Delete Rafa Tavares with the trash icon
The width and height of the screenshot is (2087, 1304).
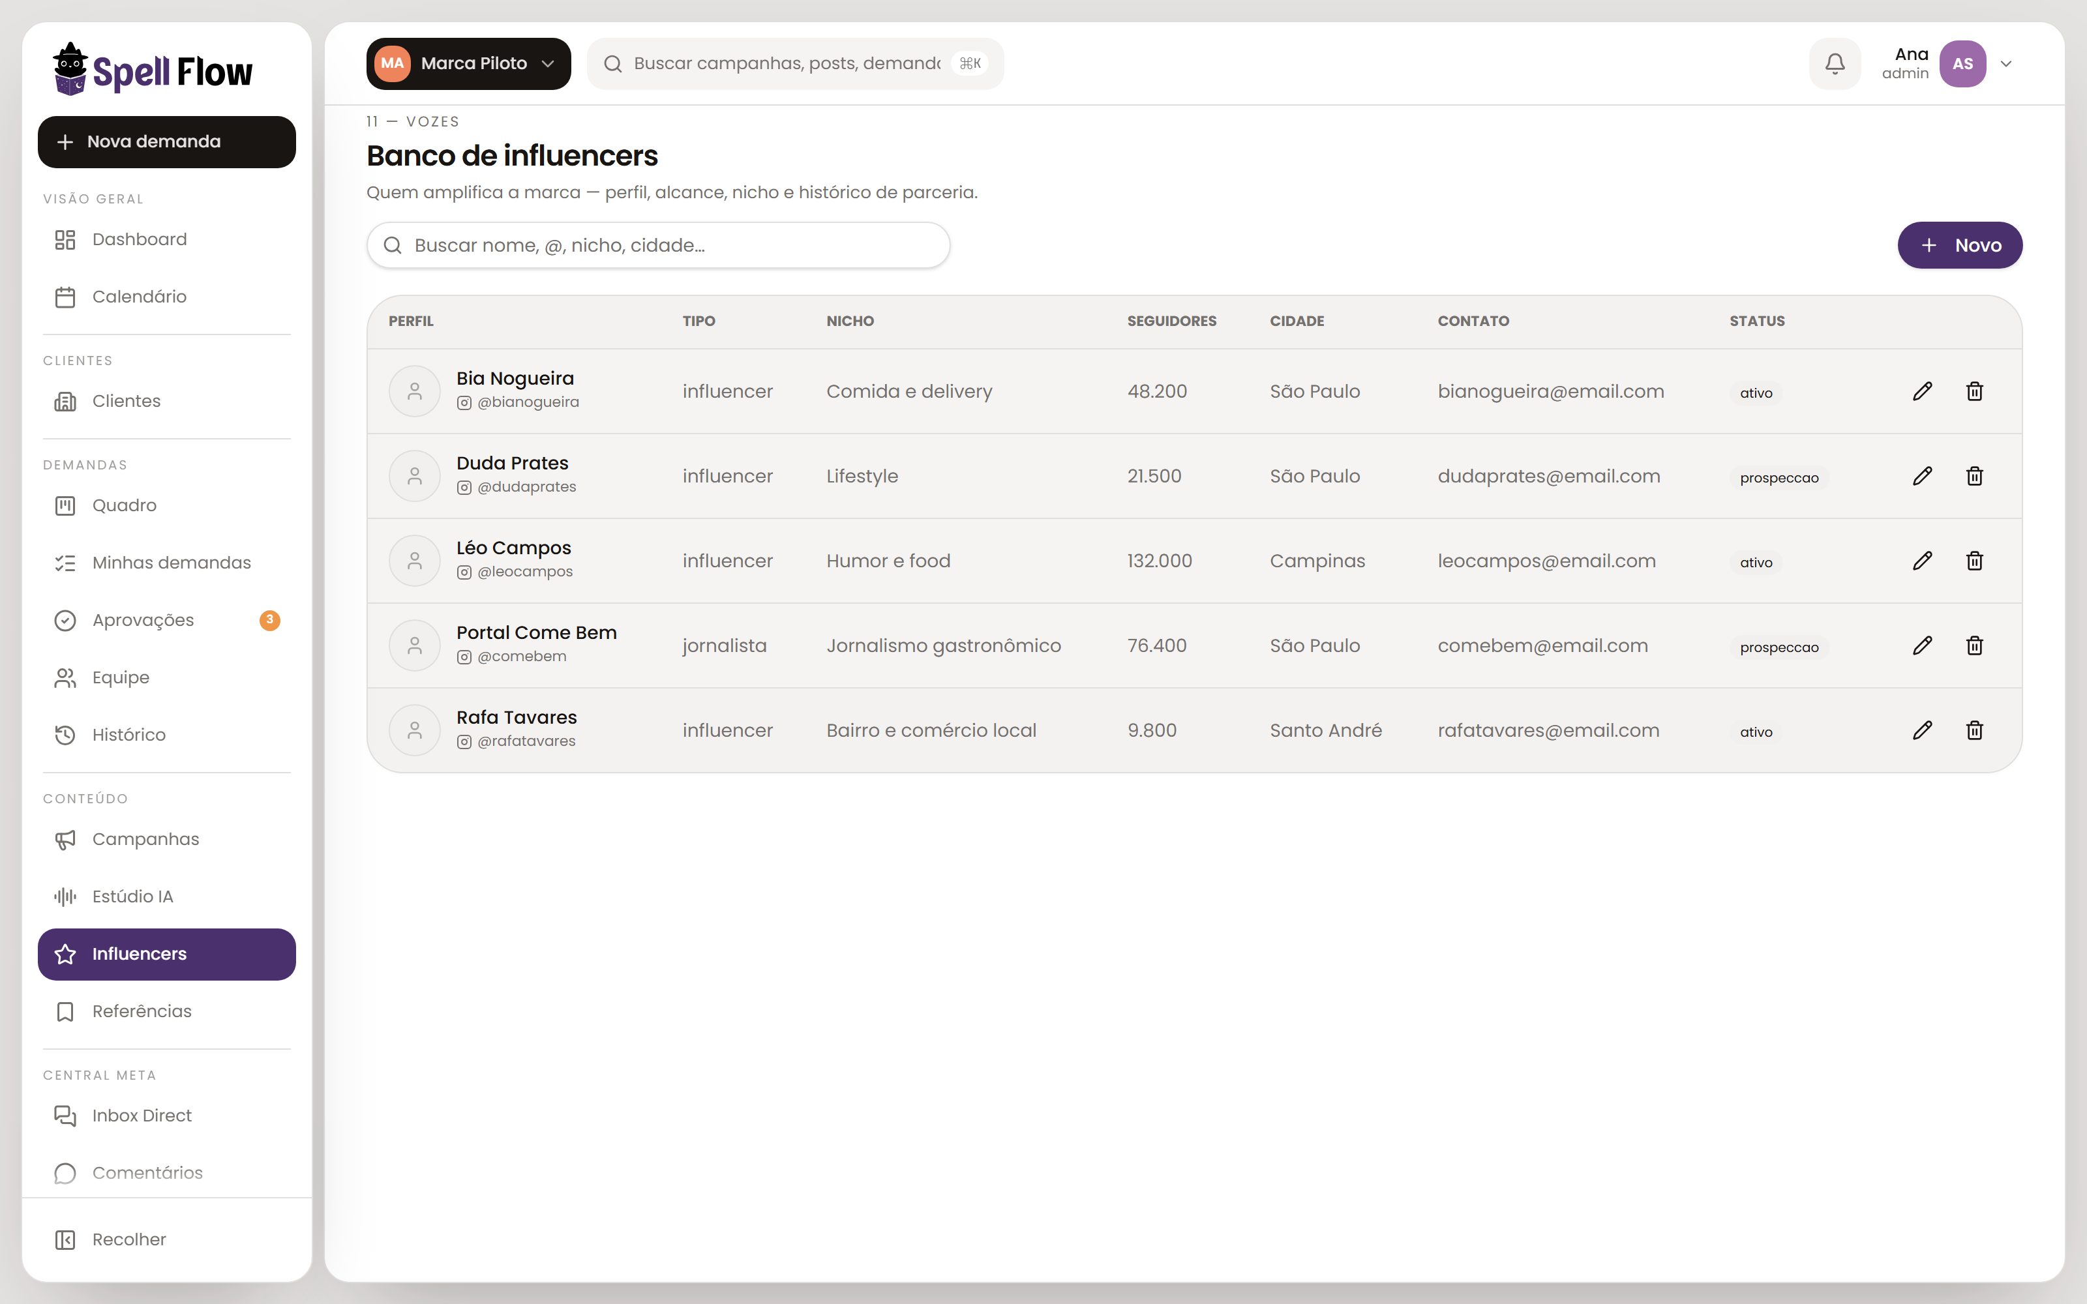point(1974,730)
